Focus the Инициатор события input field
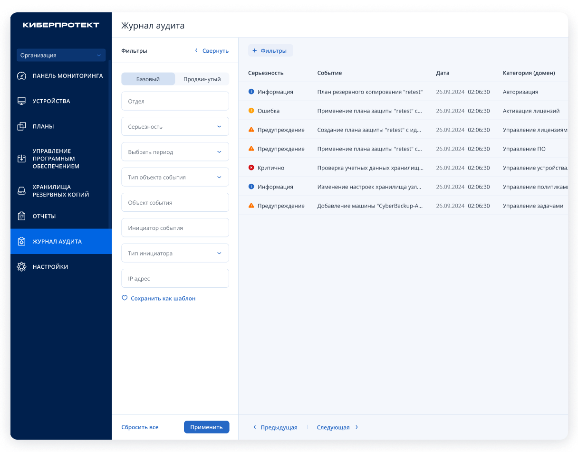Screen dimensions: 578x452 tap(175, 228)
